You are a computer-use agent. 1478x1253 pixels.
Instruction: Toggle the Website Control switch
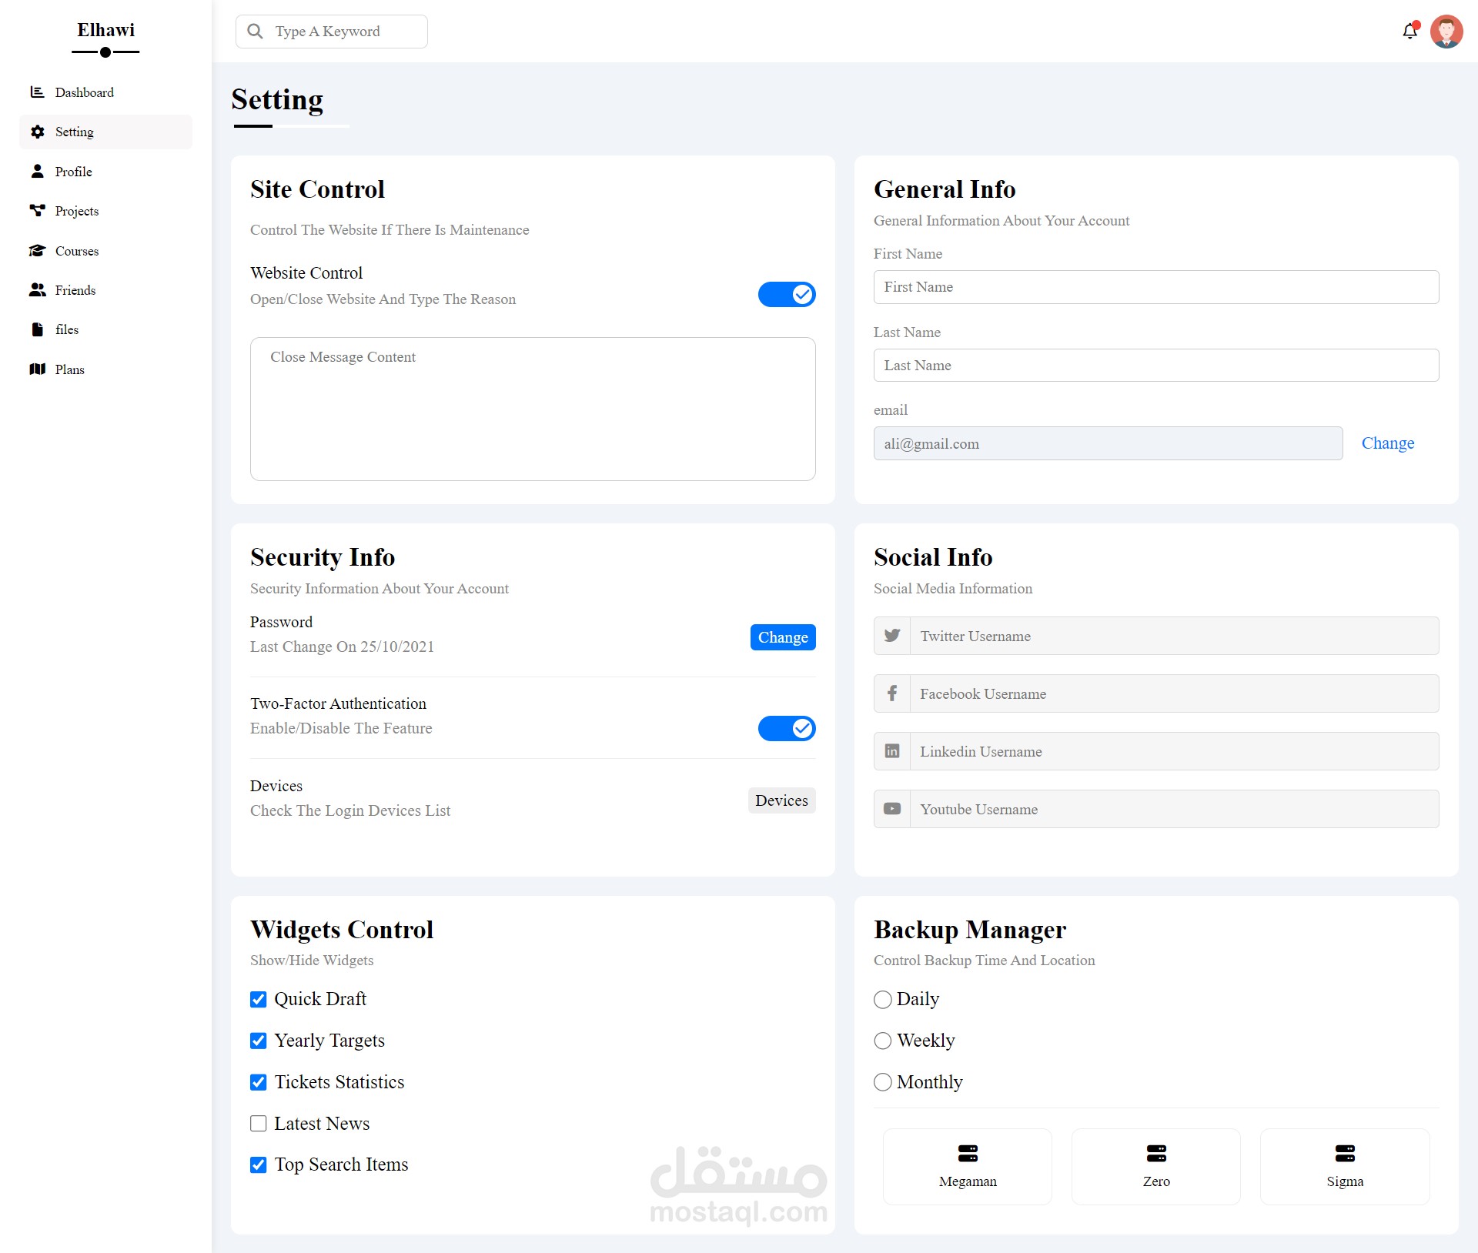point(787,294)
